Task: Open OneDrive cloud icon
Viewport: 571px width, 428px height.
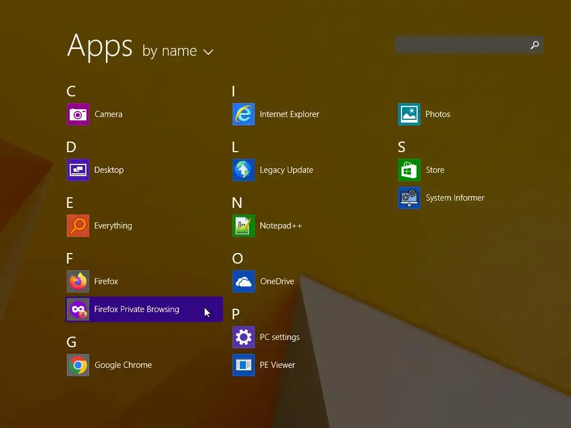Action: click(244, 281)
